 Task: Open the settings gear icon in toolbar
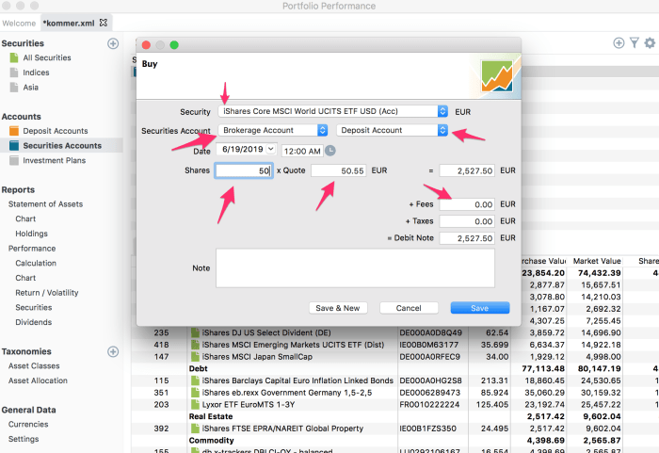pos(650,43)
